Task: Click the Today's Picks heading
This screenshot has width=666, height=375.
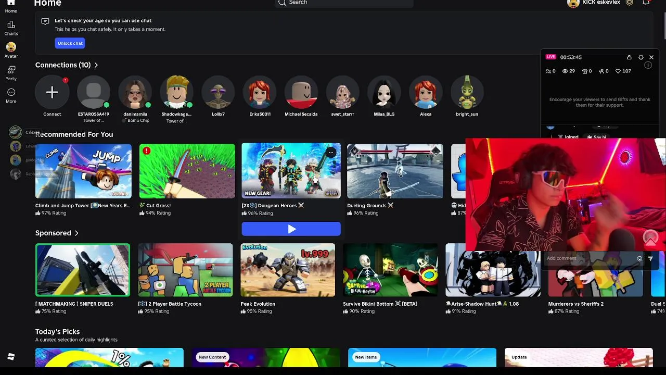Action: pyautogui.click(x=57, y=332)
